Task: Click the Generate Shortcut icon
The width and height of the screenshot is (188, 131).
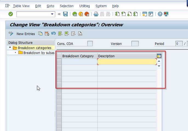Action: [151, 14]
